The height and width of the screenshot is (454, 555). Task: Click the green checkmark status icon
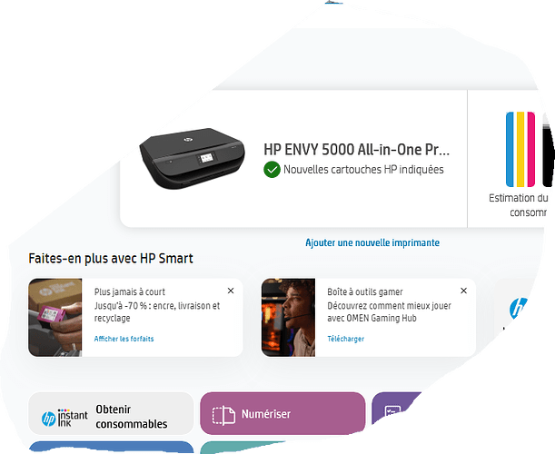tap(272, 170)
